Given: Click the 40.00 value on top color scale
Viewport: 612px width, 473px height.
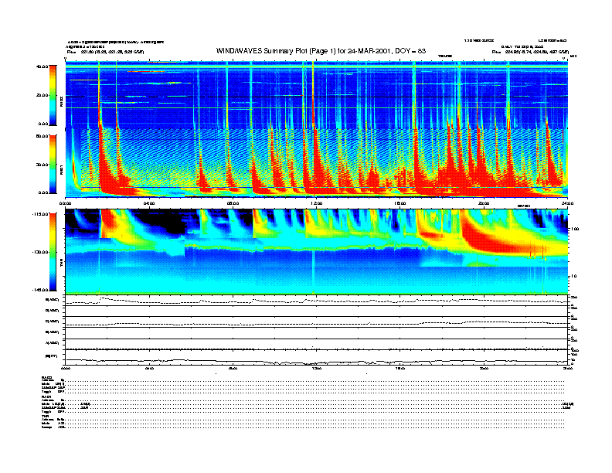Looking at the screenshot, I should pos(42,66).
